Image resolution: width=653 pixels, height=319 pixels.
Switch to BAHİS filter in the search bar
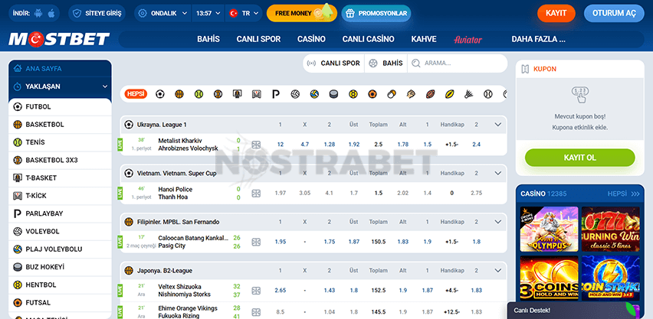[386, 63]
